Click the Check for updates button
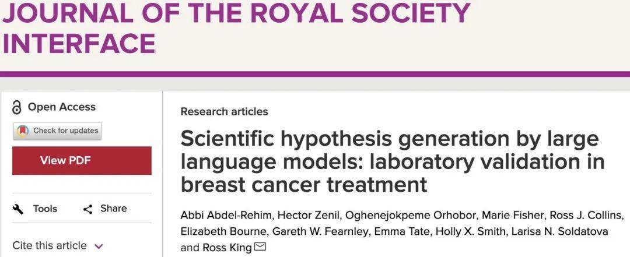The width and height of the screenshot is (630, 257). [x=57, y=131]
